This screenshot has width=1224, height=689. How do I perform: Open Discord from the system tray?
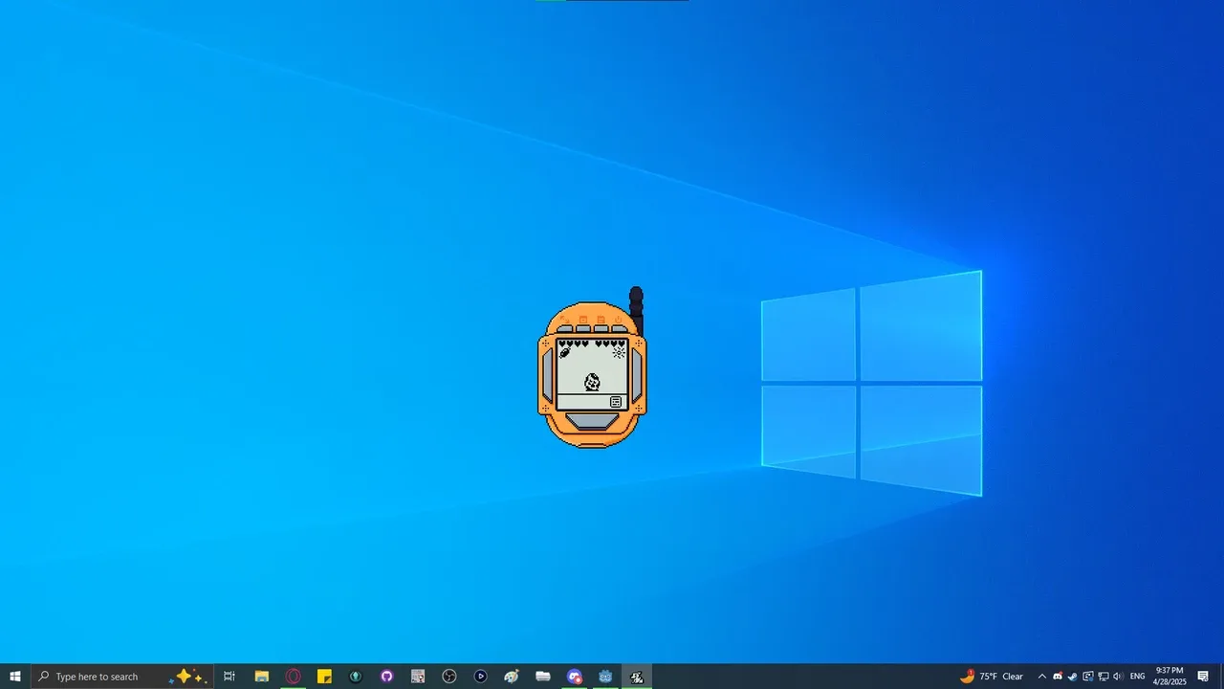(x=1058, y=677)
